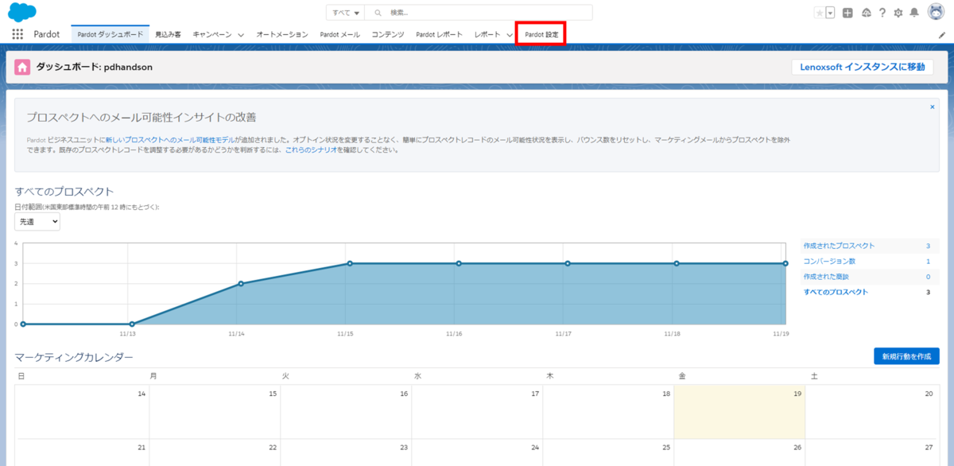Select calendar day 14 cell
This screenshot has width=954, height=466.
[83, 411]
